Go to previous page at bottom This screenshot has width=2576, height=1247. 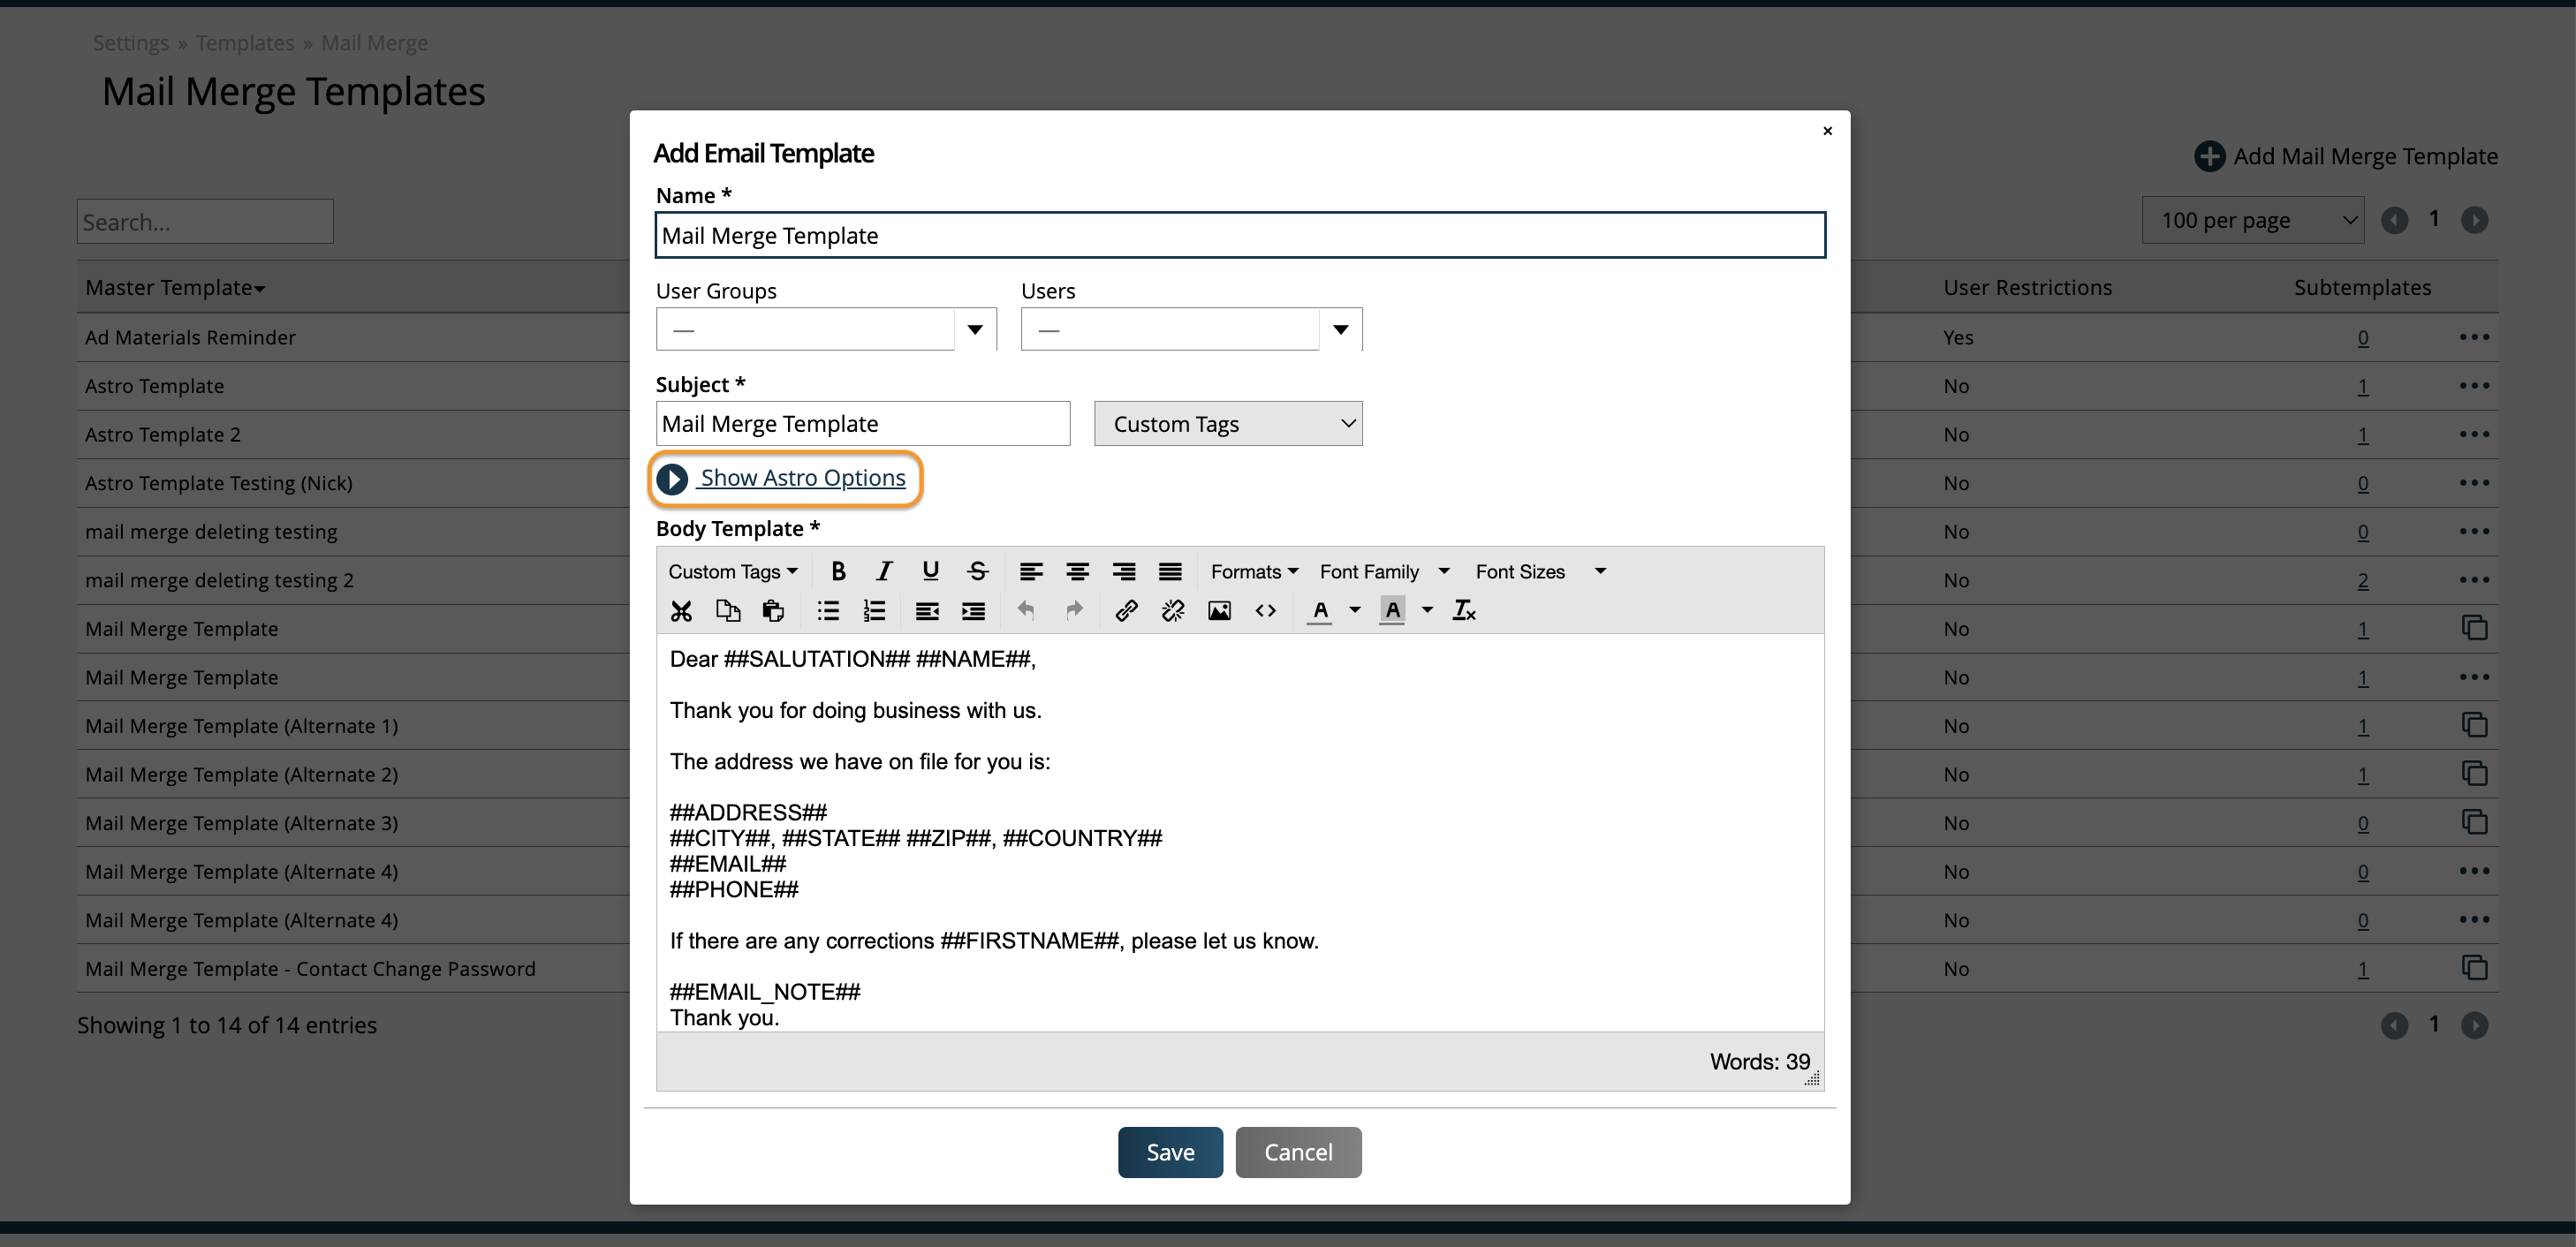click(x=2394, y=1025)
